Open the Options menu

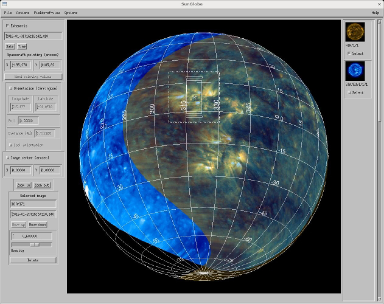pos(71,13)
